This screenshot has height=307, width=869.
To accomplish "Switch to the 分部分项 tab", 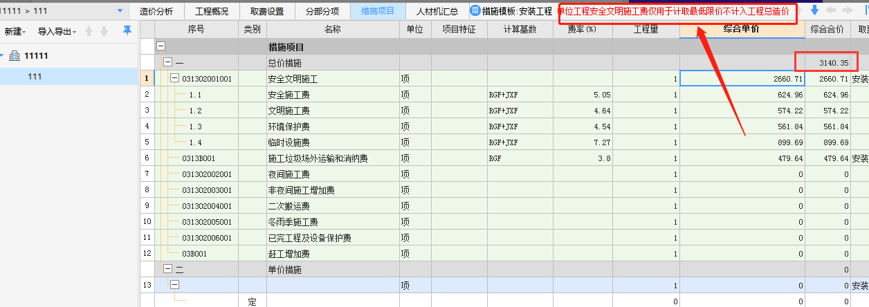I will pyautogui.click(x=322, y=11).
